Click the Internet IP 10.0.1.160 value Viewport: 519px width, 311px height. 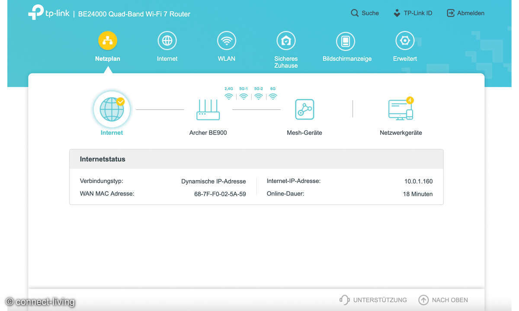coord(419,181)
